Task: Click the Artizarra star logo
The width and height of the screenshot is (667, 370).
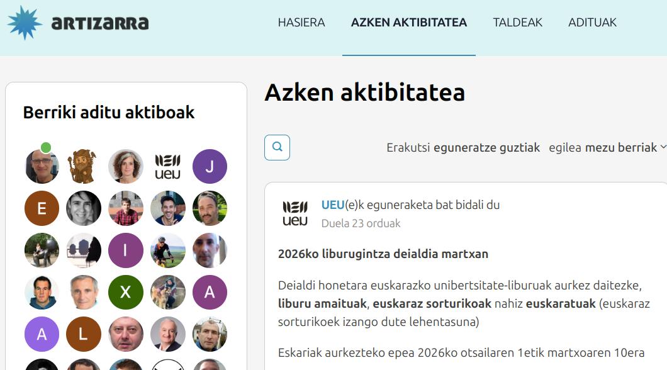Action: (x=25, y=23)
